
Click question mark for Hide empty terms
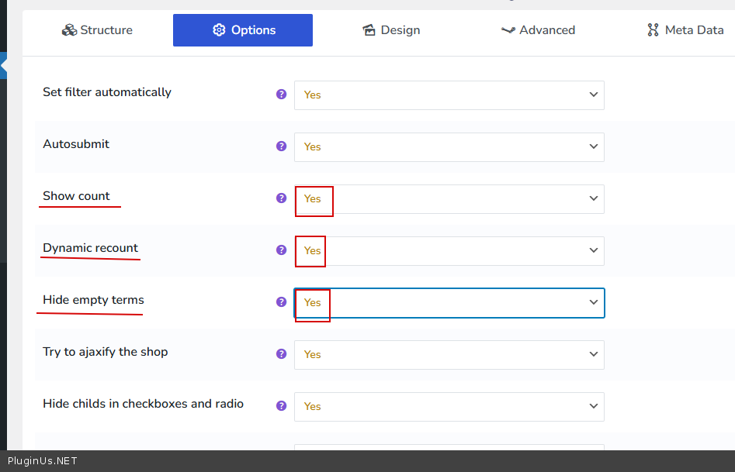pos(282,302)
